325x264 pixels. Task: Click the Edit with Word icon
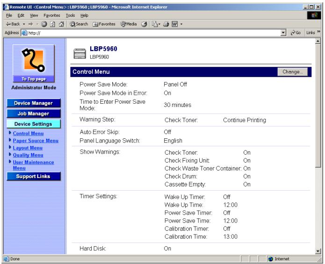click(175, 24)
